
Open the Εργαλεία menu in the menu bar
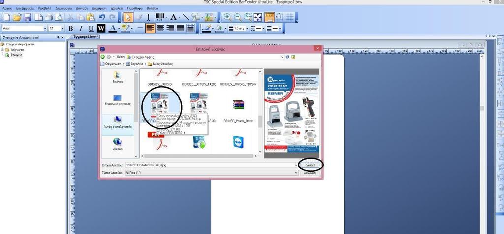pyautogui.click(x=116, y=8)
